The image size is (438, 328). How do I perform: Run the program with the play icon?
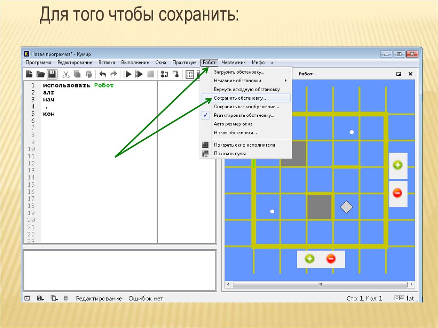128,74
